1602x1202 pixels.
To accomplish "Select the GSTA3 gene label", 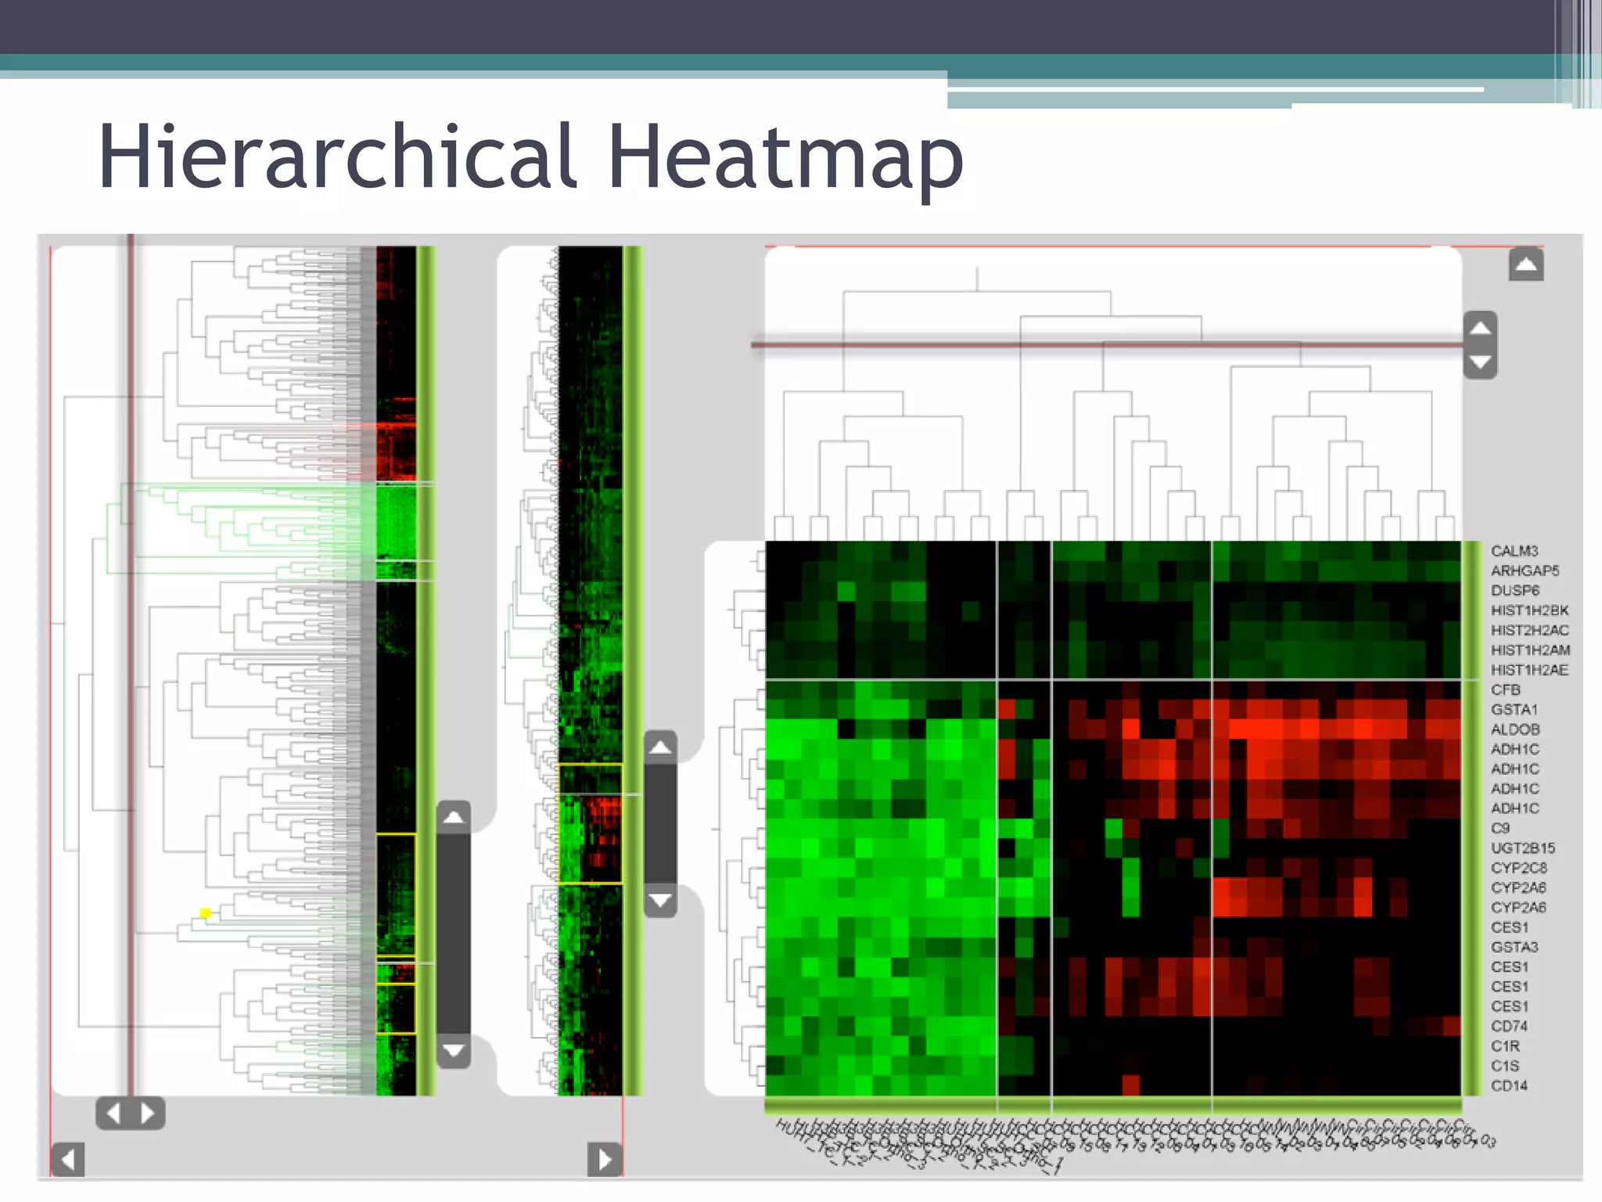I will [1514, 947].
